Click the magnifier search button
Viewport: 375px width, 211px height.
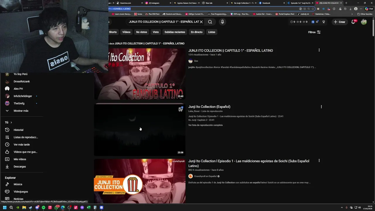click(x=210, y=22)
